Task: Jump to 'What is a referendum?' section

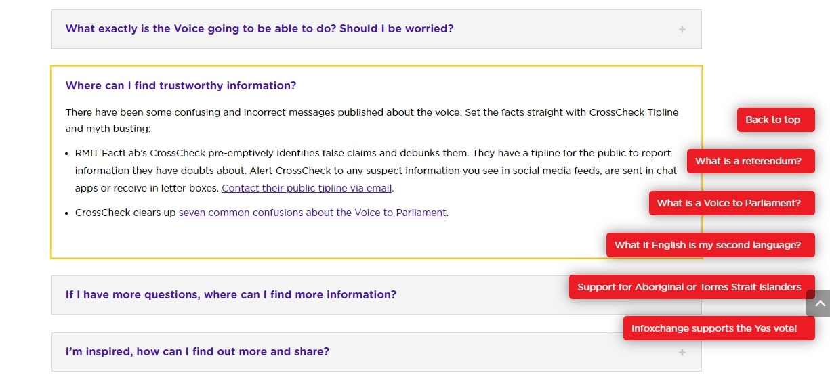Action: pos(748,161)
